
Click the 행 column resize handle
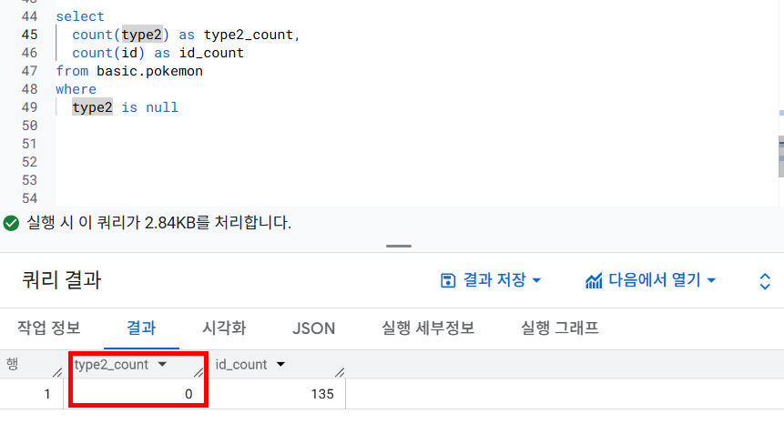click(x=56, y=370)
